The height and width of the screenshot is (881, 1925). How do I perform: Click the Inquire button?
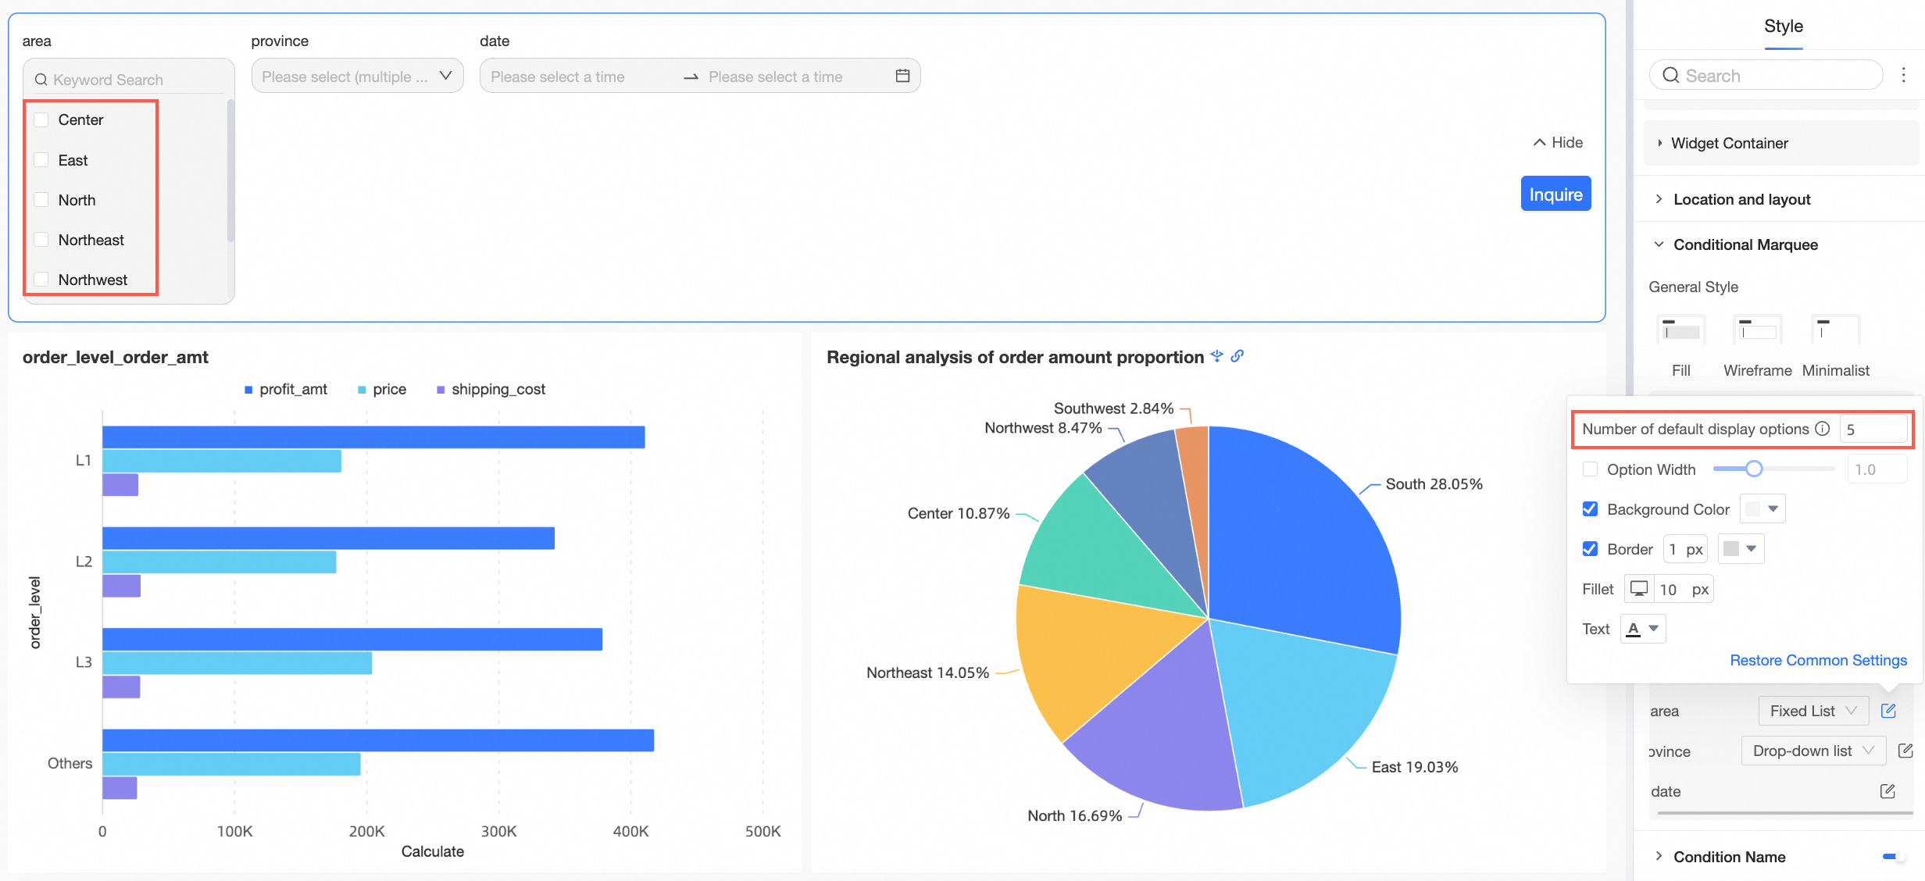coord(1555,194)
